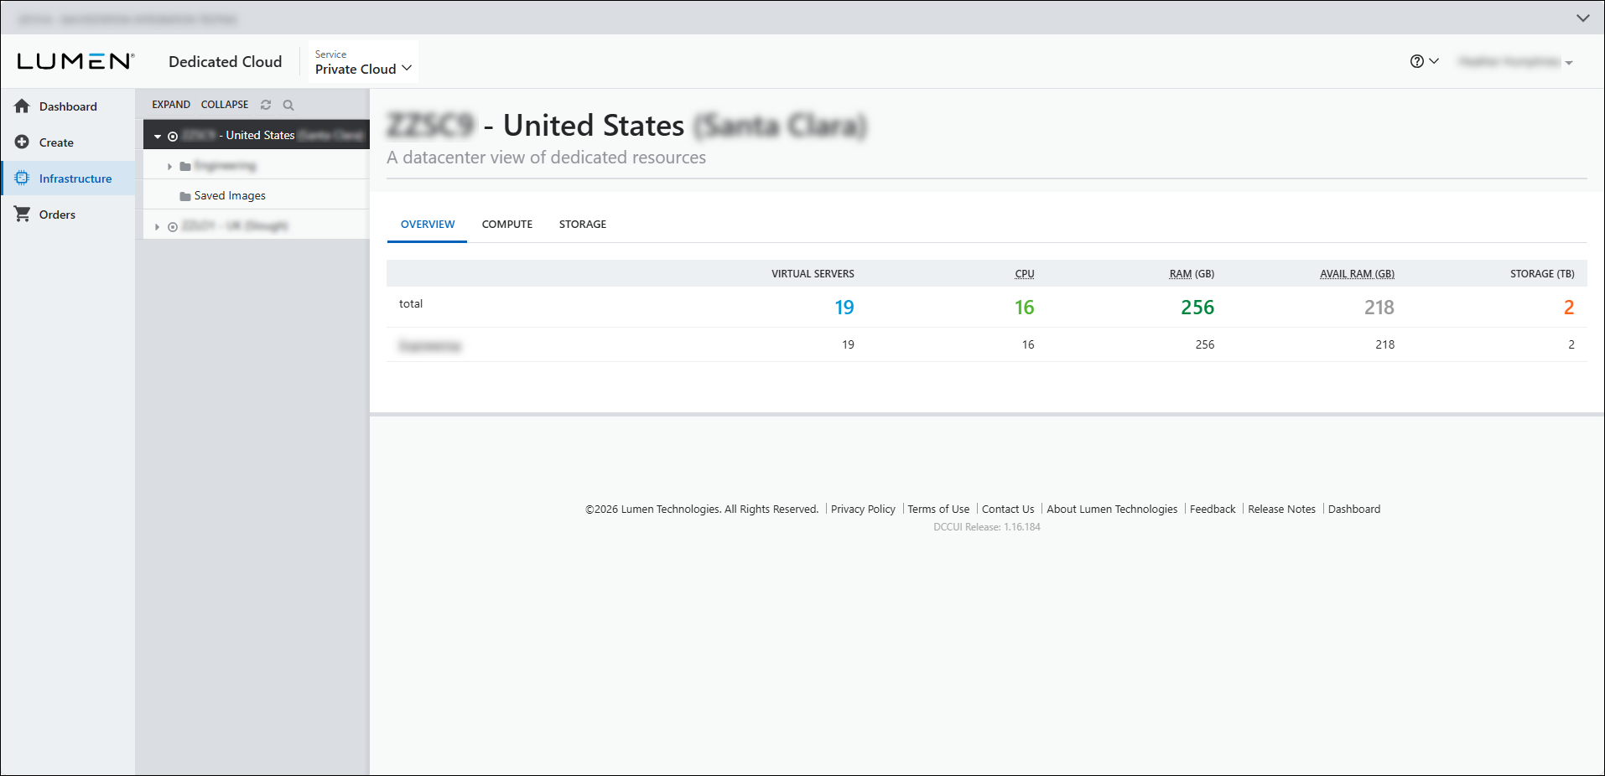The width and height of the screenshot is (1605, 776).
Task: Click the Lumen logo
Action: pos(75,61)
